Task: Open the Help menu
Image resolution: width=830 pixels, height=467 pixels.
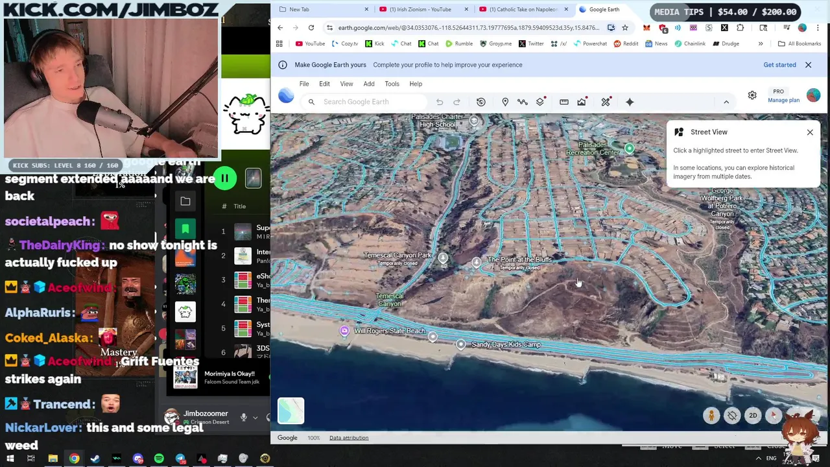Action: 416,84
